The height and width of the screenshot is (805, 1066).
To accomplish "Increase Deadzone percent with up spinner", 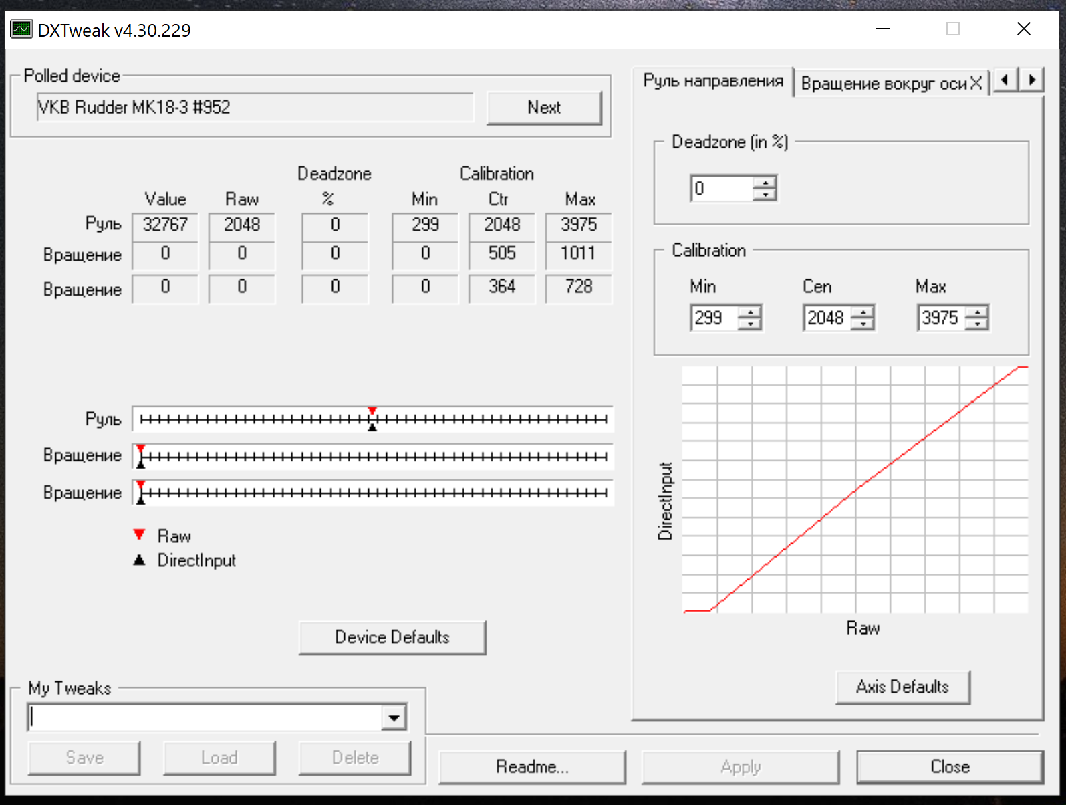I will [765, 183].
